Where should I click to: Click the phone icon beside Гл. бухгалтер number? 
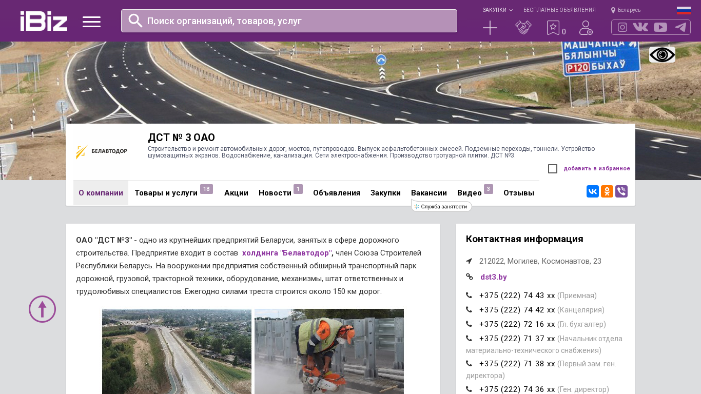[469, 324]
